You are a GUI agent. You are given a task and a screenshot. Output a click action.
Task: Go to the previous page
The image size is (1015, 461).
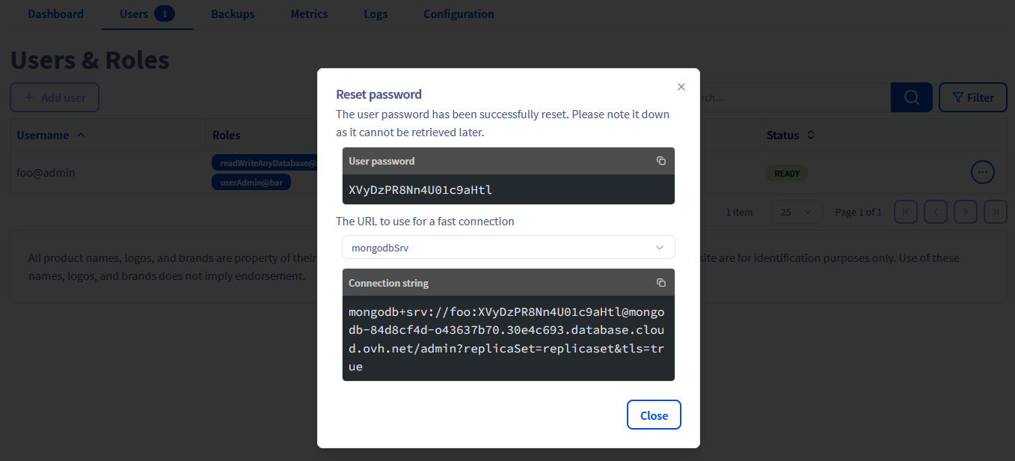coord(936,212)
